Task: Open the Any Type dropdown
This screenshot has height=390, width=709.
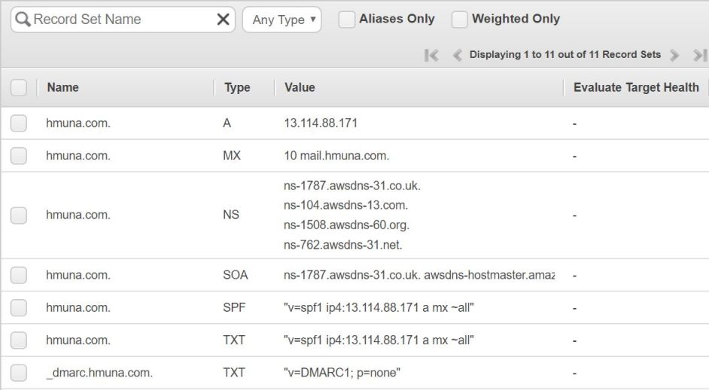Action: [282, 20]
